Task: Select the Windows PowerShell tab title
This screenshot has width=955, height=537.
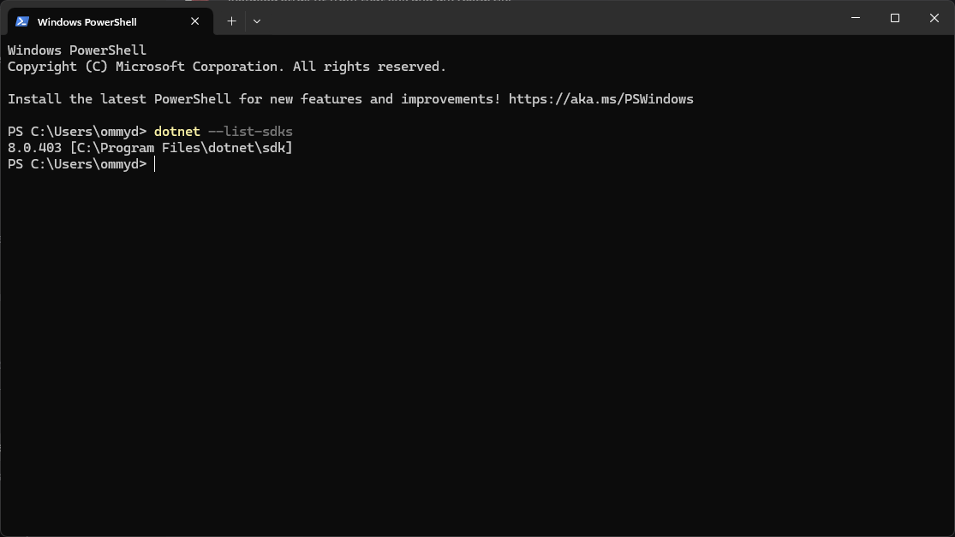Action: click(87, 22)
